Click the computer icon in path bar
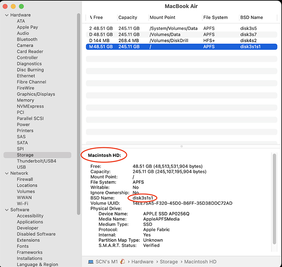Screen dimensions: 282x267 [91, 262]
